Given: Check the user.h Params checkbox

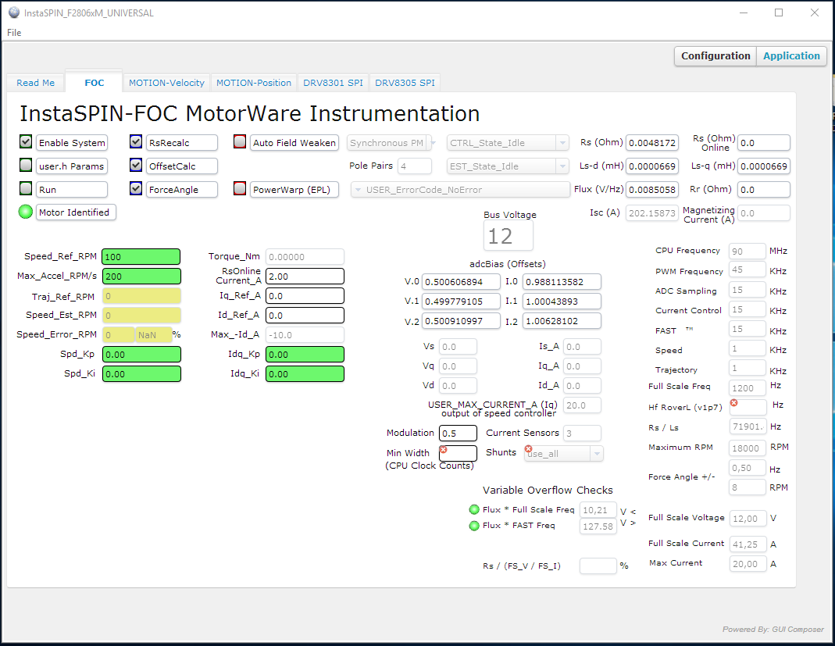Looking at the screenshot, I should pyautogui.click(x=26, y=165).
